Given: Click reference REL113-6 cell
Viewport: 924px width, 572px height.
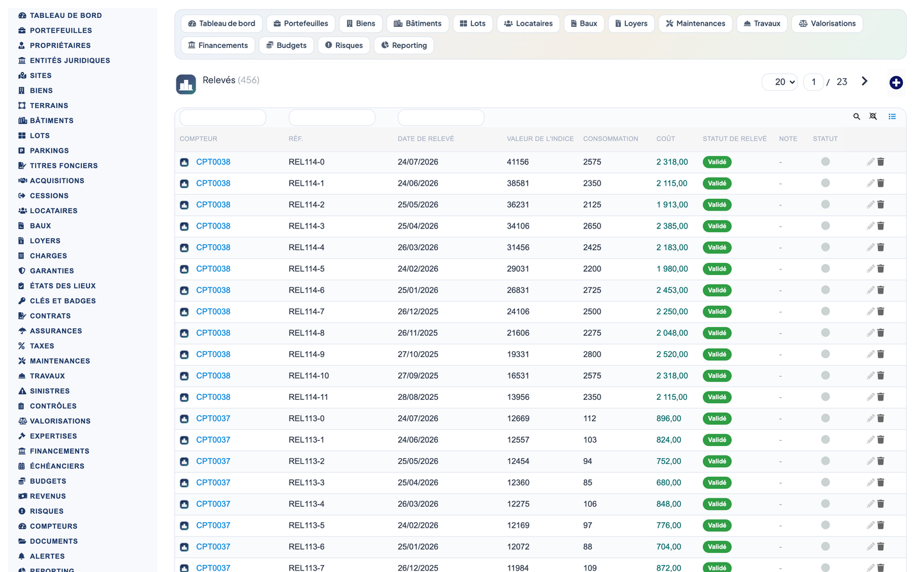Looking at the screenshot, I should (306, 547).
